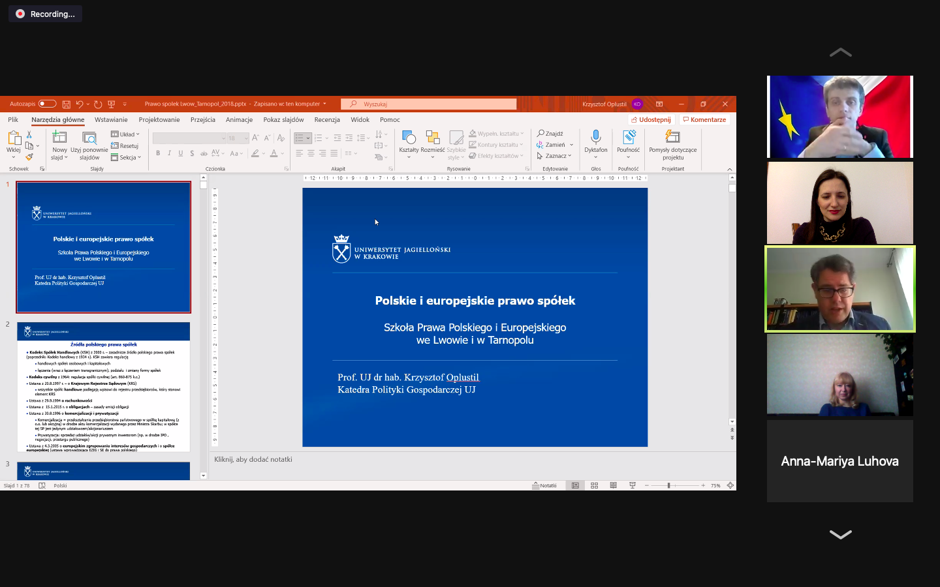The height and width of the screenshot is (587, 940).
Task: Click the clear formatting icon
Action: pyautogui.click(x=281, y=138)
